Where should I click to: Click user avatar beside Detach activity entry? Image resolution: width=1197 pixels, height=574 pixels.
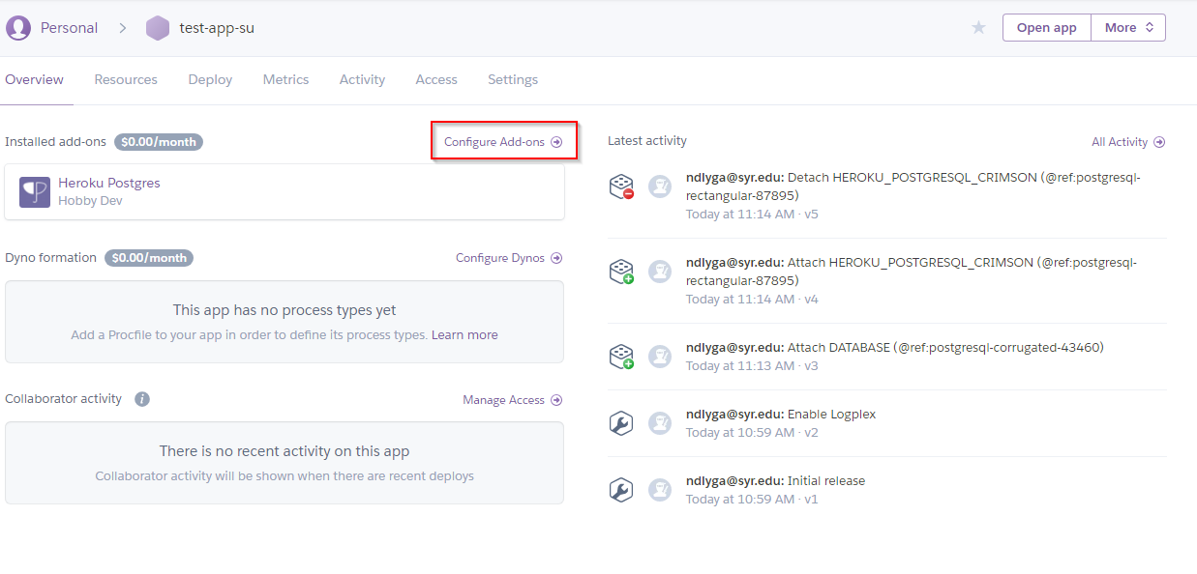click(x=660, y=187)
